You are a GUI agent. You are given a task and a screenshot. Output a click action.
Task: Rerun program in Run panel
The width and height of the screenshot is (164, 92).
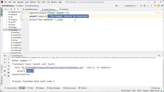[x=5, y=59]
